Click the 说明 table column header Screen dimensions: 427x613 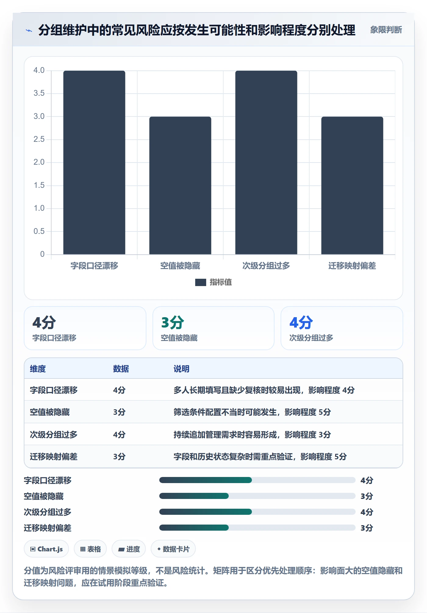(x=181, y=369)
